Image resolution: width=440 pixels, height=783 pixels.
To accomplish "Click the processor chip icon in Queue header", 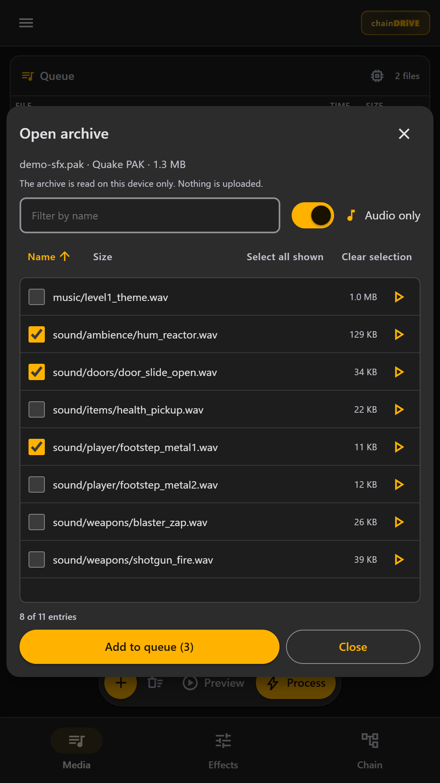I will [x=377, y=76].
